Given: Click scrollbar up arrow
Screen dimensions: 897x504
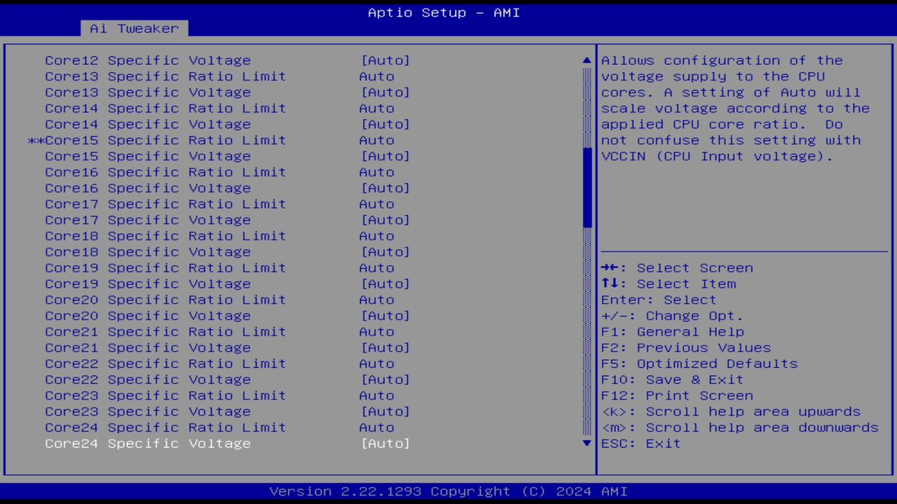Looking at the screenshot, I should pos(587,61).
